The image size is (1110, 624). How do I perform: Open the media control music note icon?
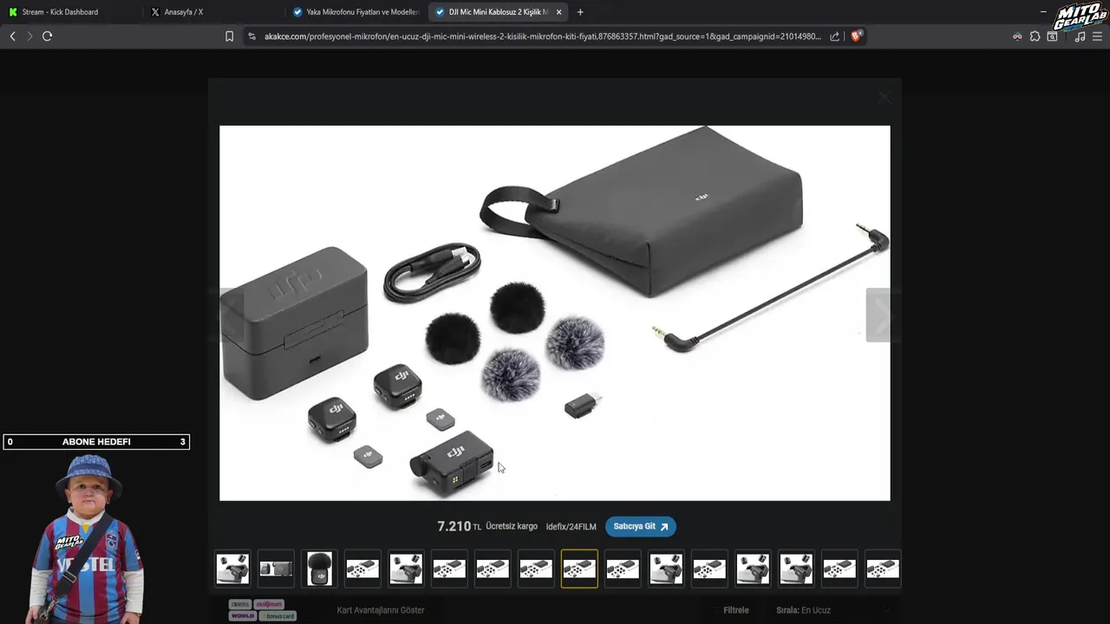click(x=1080, y=36)
